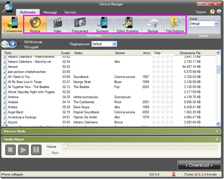Collapse the Media Player panel
Image resolution: width=224 pixels, height=179 pixels.
(217, 140)
